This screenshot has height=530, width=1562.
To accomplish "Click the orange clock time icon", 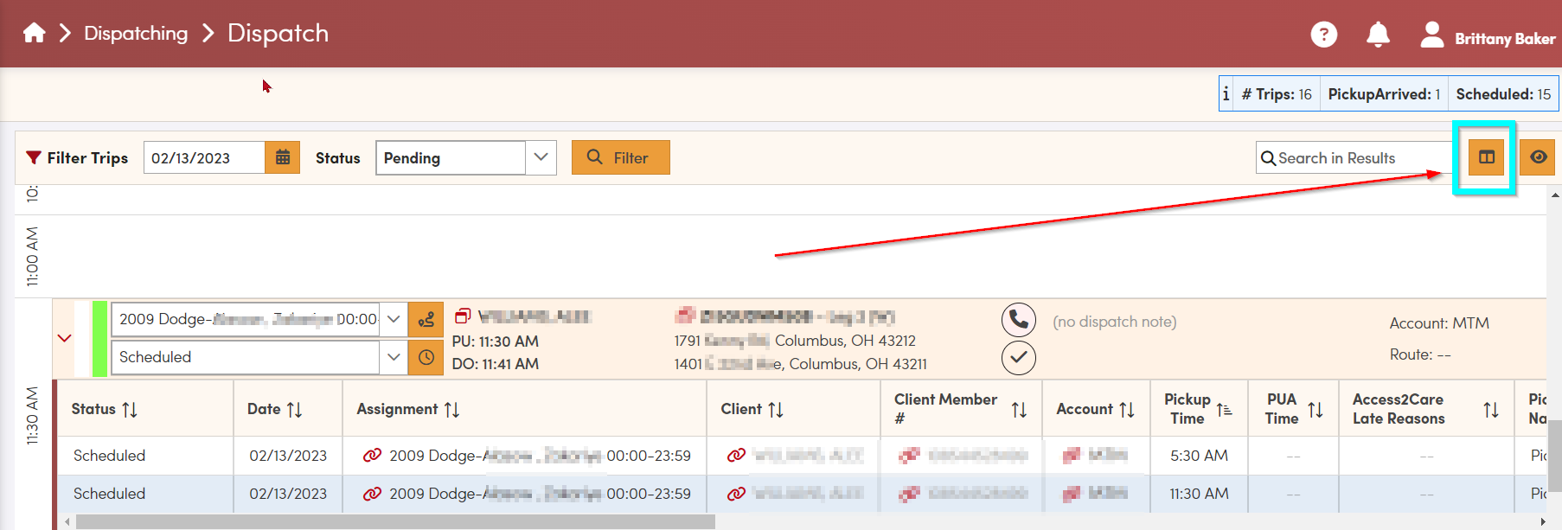I will click(x=426, y=357).
